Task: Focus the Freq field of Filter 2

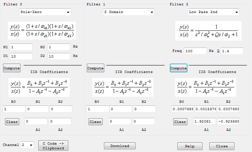Action: point(195,51)
